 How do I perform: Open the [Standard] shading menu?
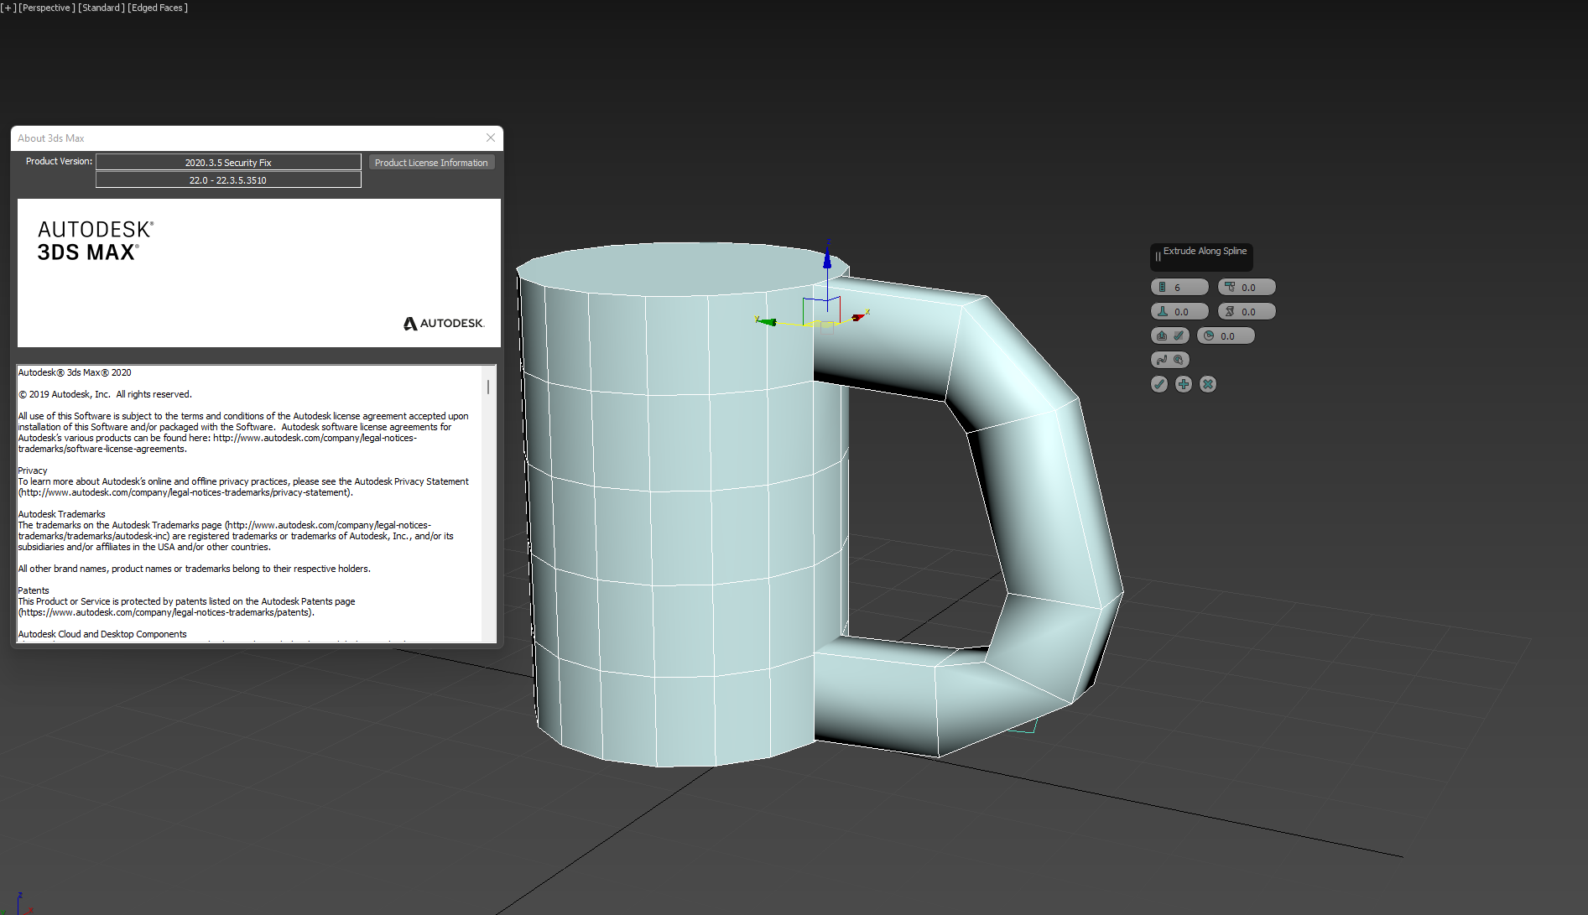102,8
